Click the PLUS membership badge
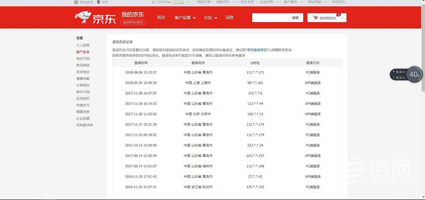 (x=178, y=2)
